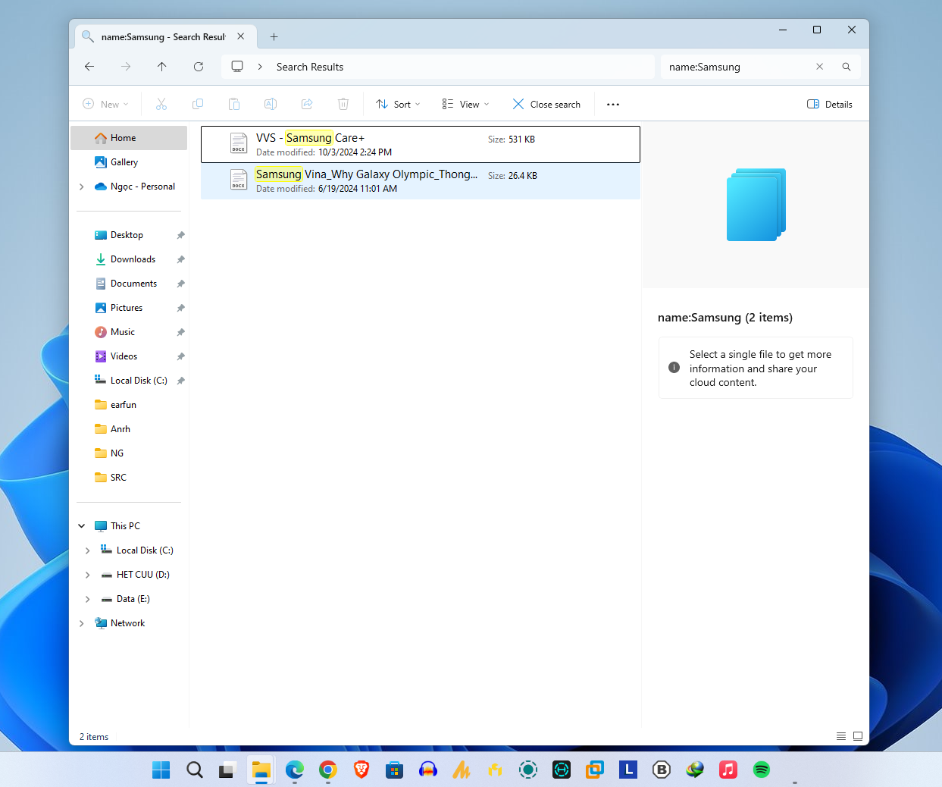Go back with the Back arrow

89,67
